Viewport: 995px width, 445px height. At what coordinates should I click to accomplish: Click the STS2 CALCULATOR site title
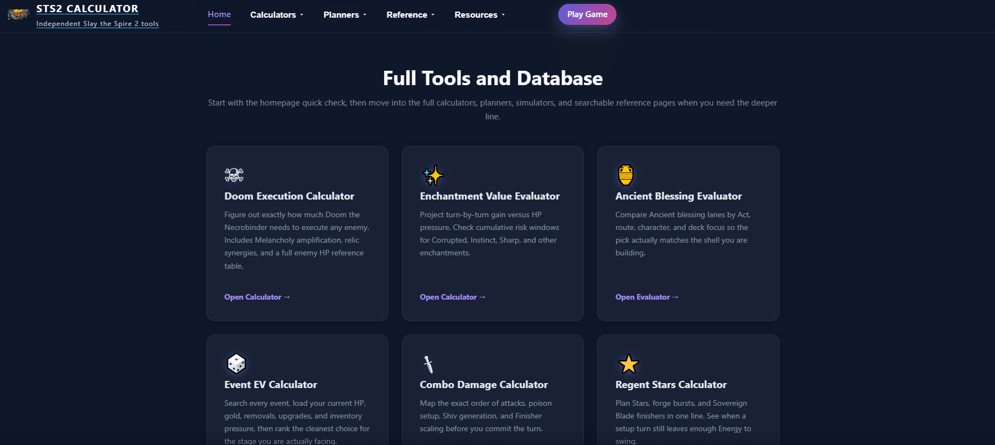click(87, 9)
